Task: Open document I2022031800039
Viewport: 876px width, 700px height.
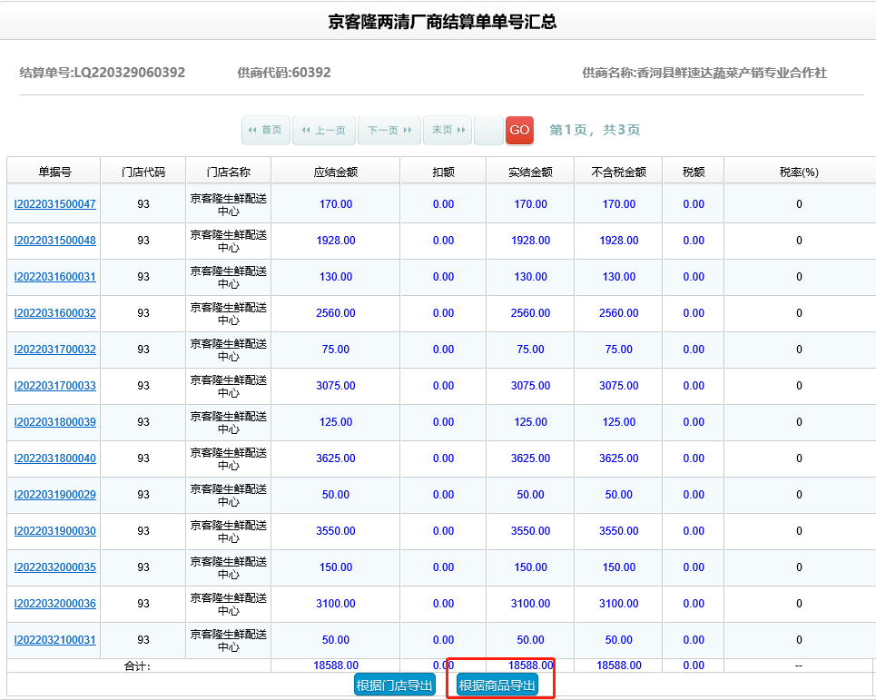Action: 54,422
